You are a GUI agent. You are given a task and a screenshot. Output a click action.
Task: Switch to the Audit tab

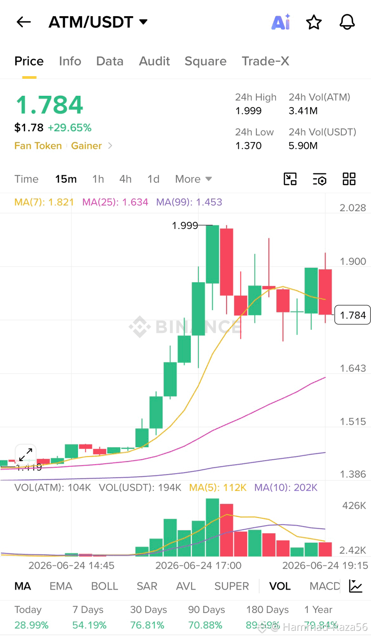[x=155, y=61]
